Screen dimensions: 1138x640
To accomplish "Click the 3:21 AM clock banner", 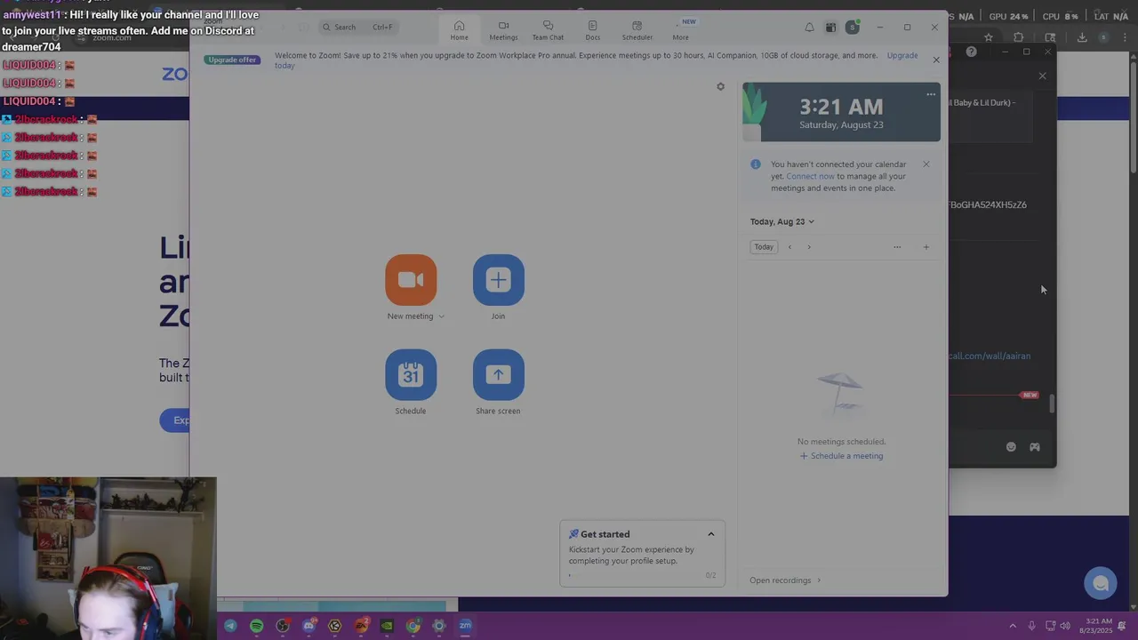I will click(841, 112).
